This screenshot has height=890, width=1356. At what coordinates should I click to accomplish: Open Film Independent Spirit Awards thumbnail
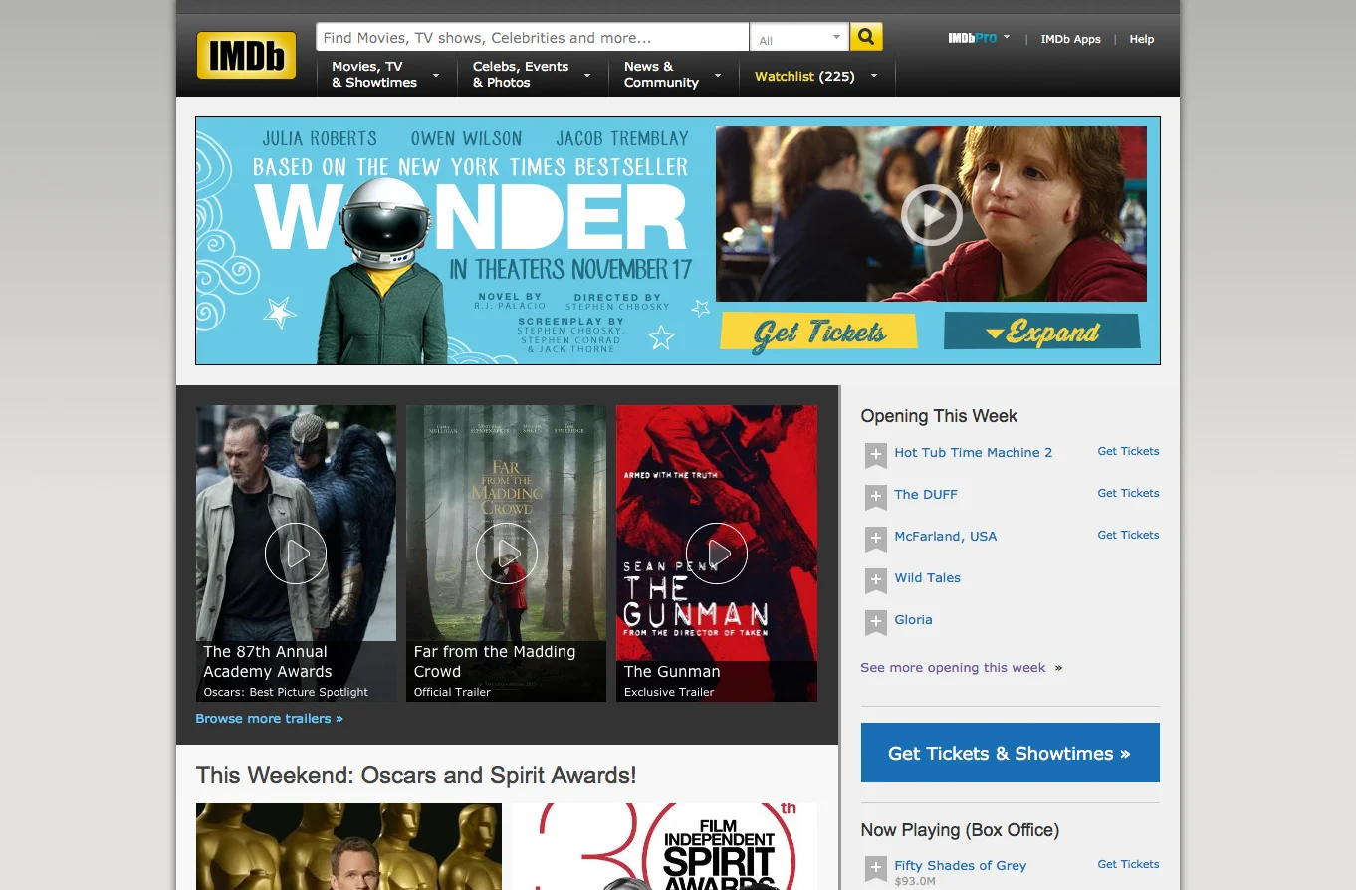664,846
